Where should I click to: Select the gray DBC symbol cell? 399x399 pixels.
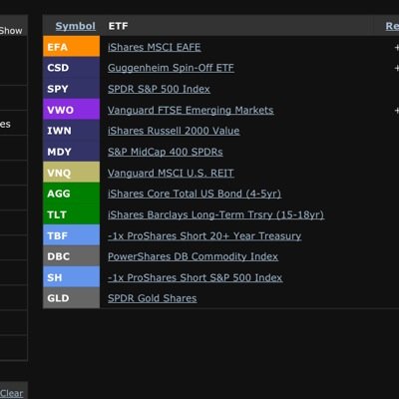(x=71, y=256)
